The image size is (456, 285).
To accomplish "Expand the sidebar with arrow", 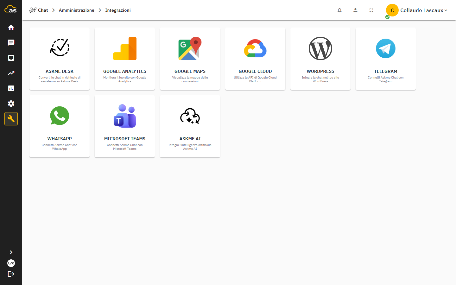I will [11, 252].
